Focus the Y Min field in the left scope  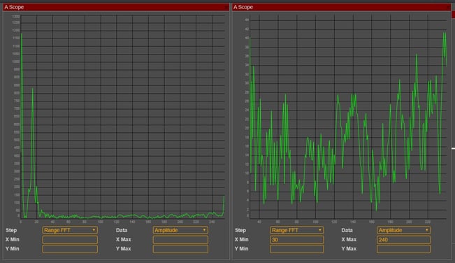[70, 249]
